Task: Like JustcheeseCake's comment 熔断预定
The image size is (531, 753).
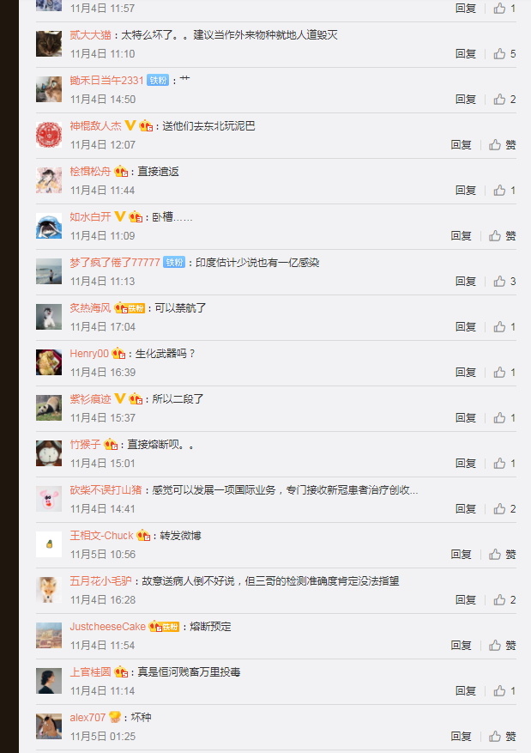Action: (502, 645)
